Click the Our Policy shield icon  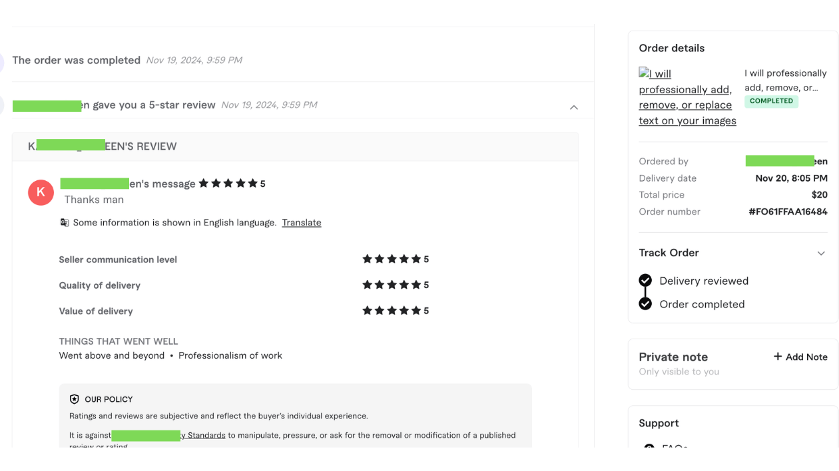(x=74, y=399)
